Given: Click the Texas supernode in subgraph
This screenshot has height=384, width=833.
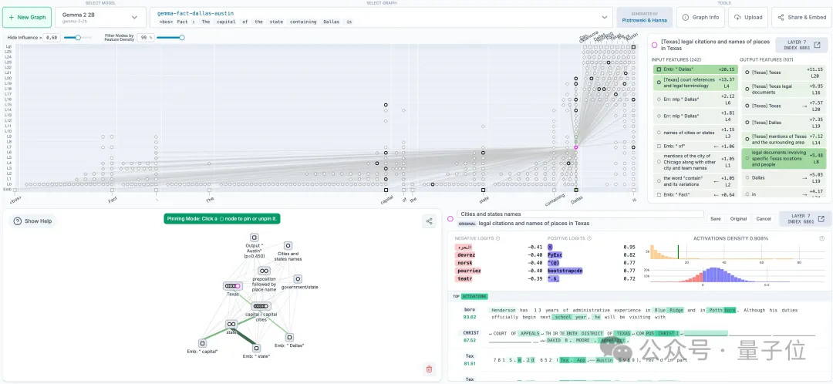Looking at the screenshot, I should (233, 286).
